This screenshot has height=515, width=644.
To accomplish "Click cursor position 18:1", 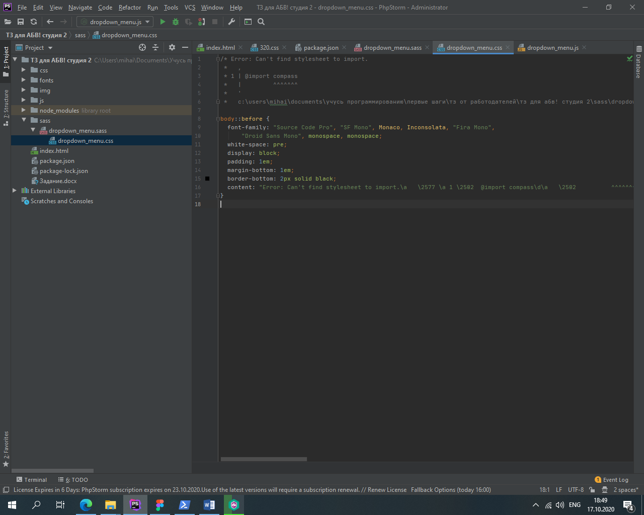I will [x=544, y=490].
